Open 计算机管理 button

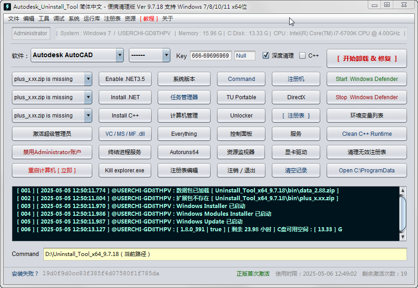point(184,116)
